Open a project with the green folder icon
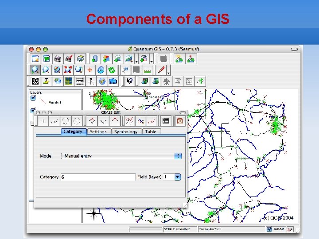Viewport: 319px width, 239px height. tap(47, 59)
